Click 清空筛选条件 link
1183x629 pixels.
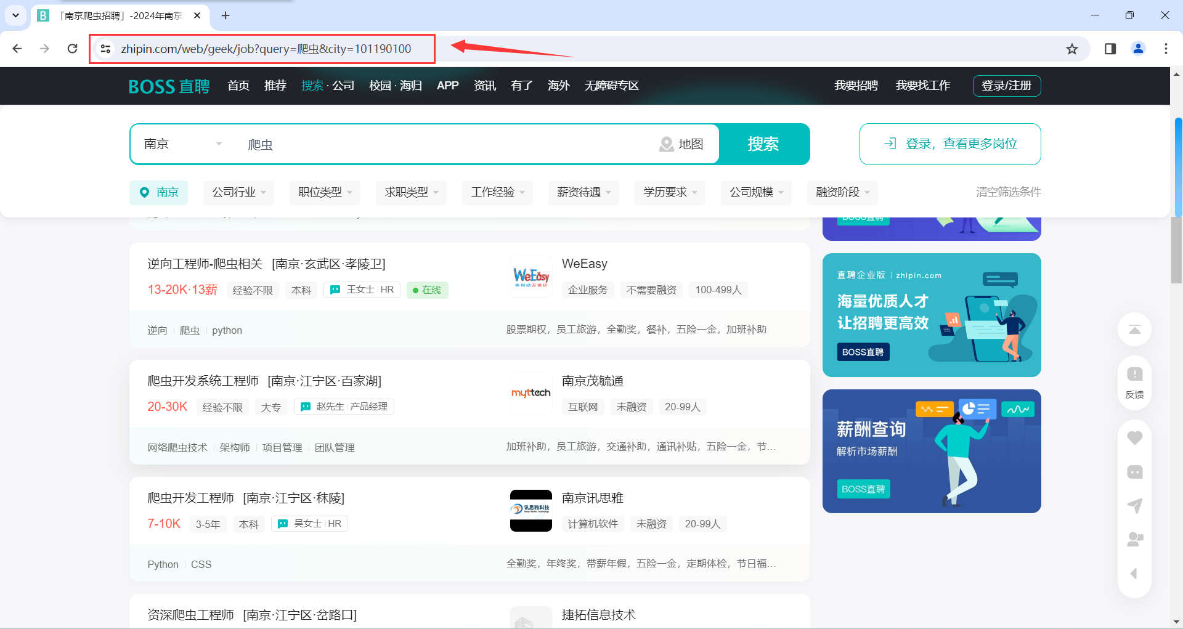pos(1009,192)
